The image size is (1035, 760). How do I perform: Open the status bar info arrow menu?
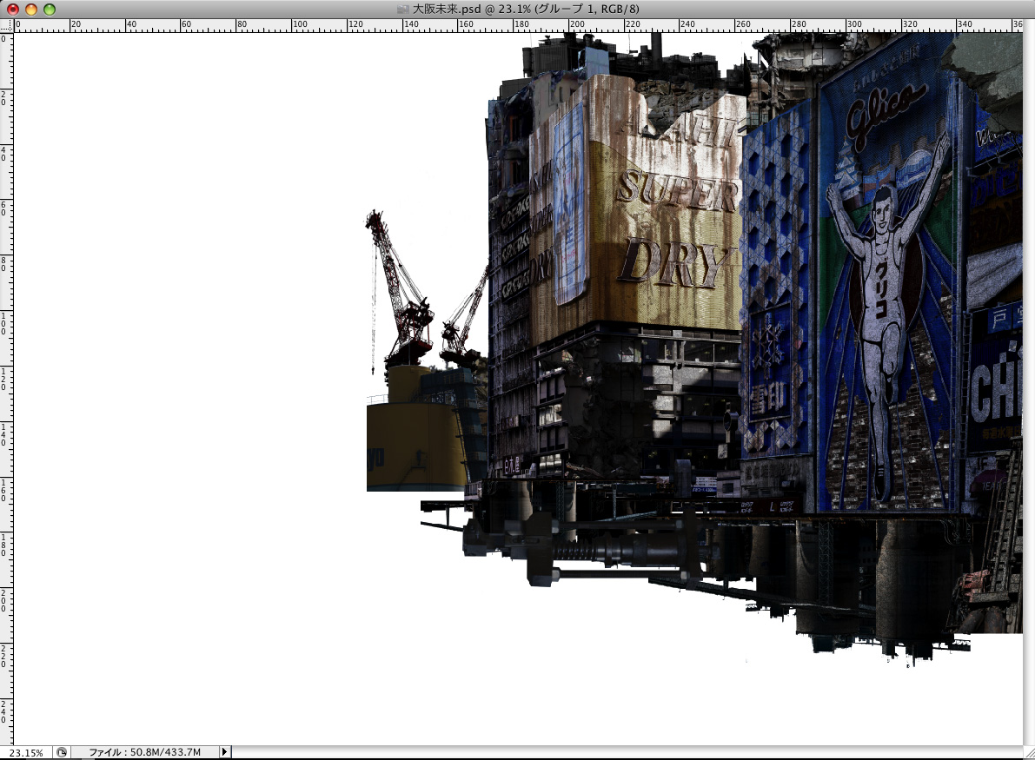pos(224,752)
